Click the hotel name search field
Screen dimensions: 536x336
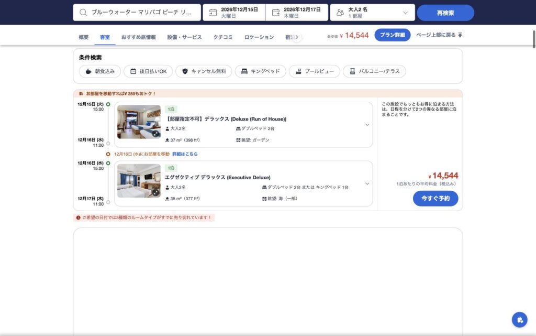click(x=137, y=13)
